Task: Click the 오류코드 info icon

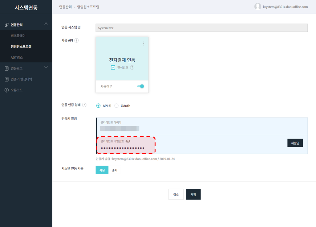Action: click(x=6, y=90)
